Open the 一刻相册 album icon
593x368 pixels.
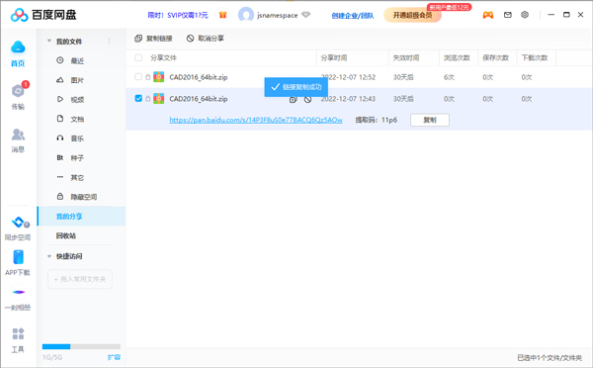(x=18, y=292)
